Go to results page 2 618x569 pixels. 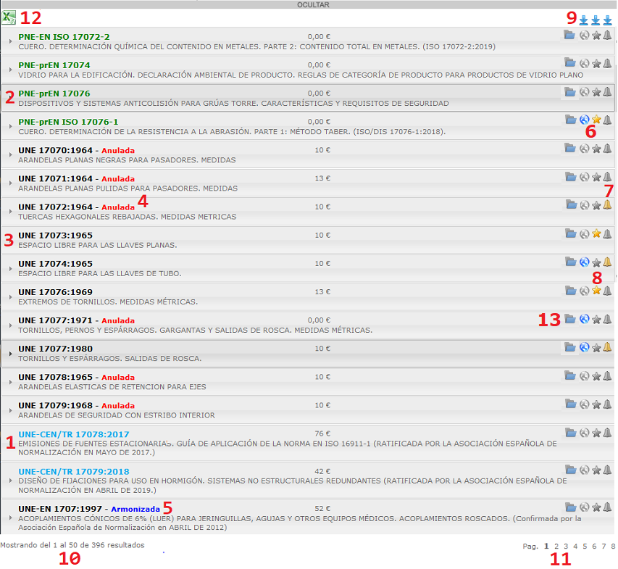point(556,546)
